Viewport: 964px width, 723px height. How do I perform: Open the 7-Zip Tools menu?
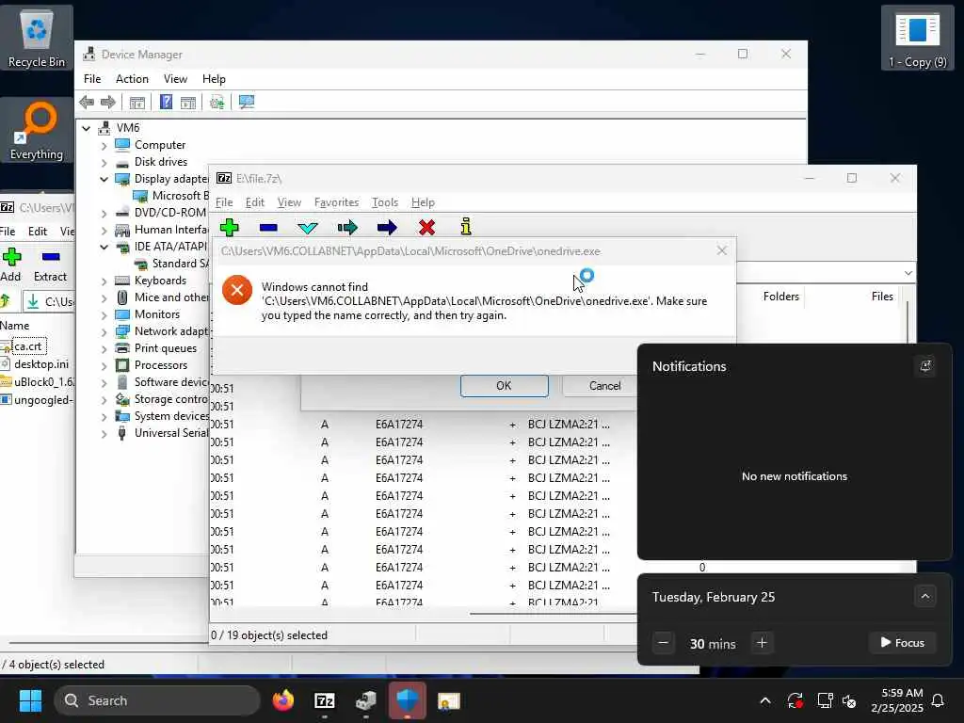pyautogui.click(x=385, y=202)
